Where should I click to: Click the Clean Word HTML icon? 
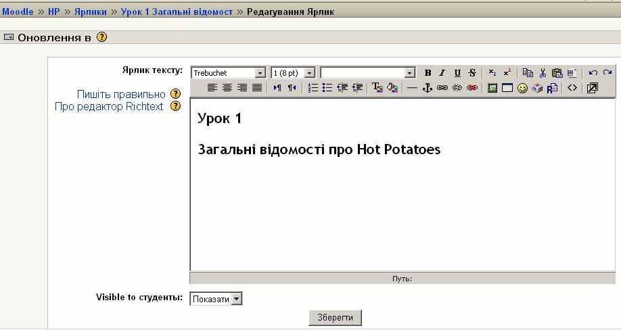[572, 73]
